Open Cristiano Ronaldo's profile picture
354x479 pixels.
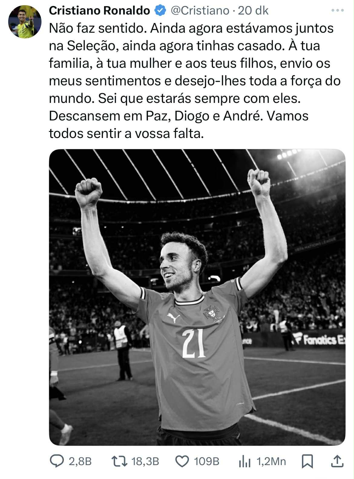25,21
